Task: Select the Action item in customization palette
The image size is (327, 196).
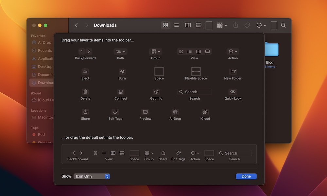Action: click(x=233, y=54)
